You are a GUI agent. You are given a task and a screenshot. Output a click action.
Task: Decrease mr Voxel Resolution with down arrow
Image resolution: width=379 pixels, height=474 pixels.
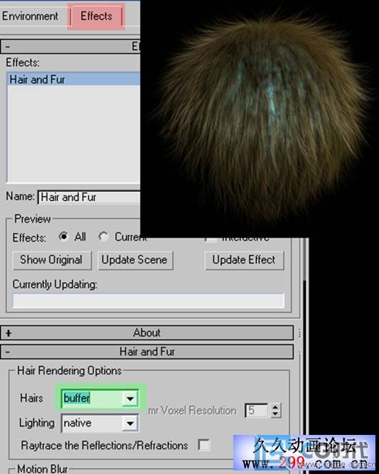pos(275,414)
